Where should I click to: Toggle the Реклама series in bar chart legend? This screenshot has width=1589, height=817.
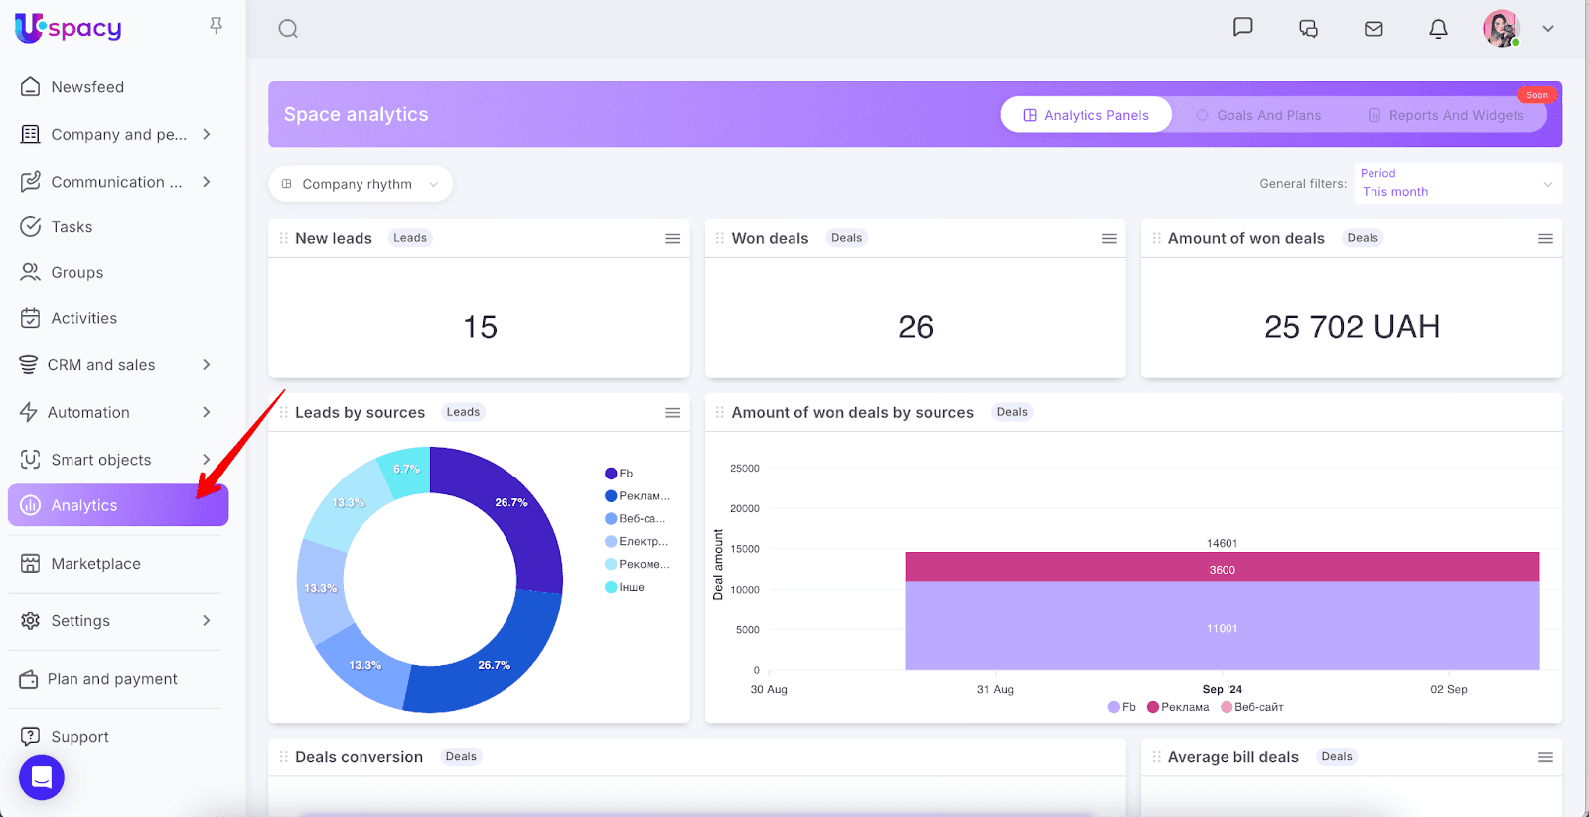point(1178,707)
